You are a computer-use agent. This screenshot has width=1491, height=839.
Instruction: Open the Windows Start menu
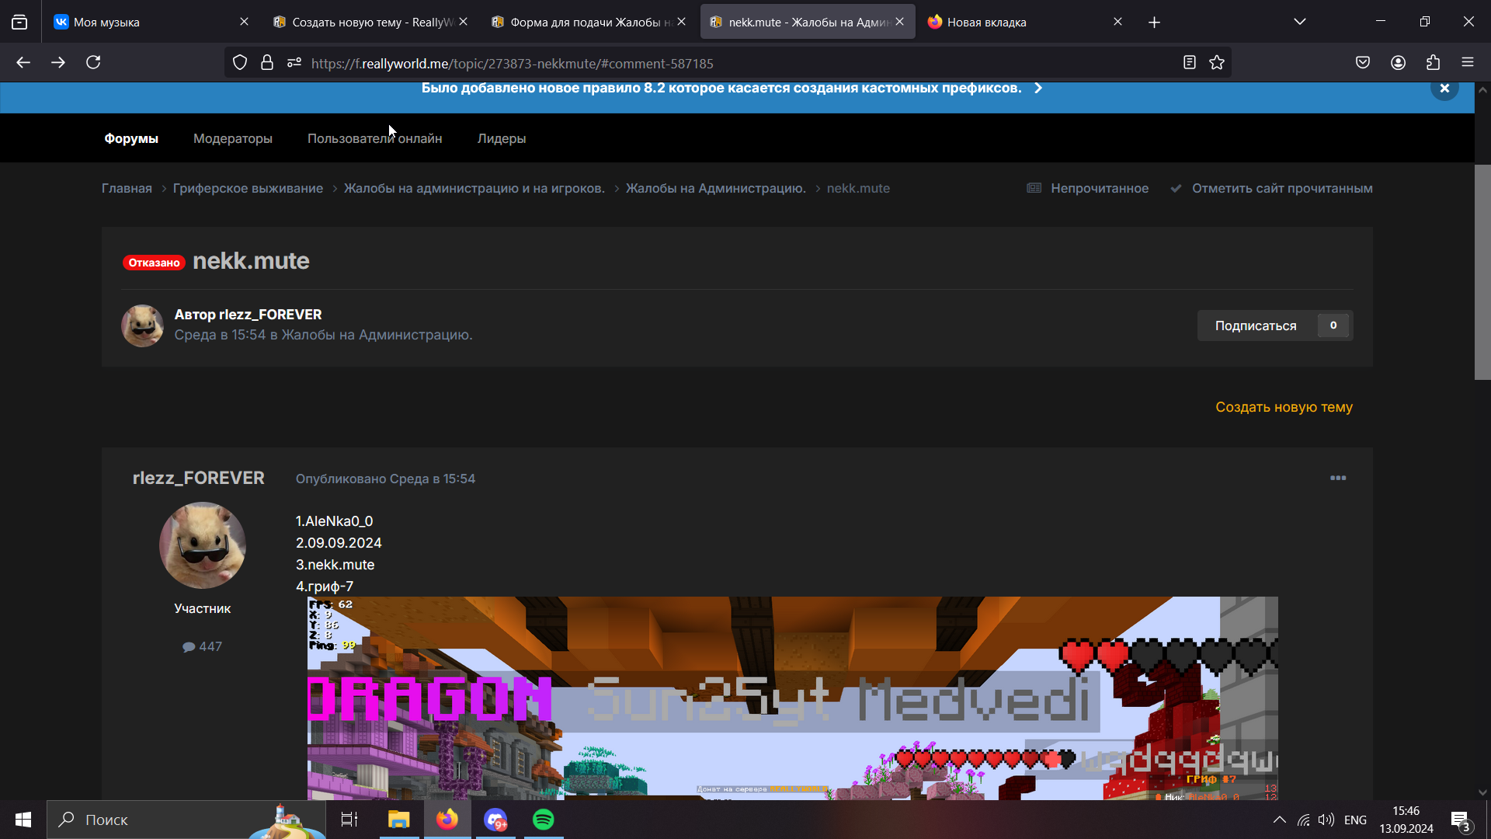point(23,820)
